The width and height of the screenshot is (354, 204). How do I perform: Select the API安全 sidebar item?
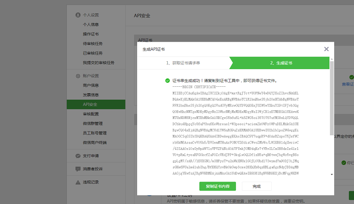pyautogui.click(x=90, y=104)
